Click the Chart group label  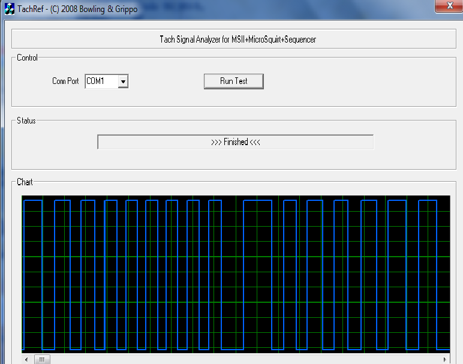[25, 182]
